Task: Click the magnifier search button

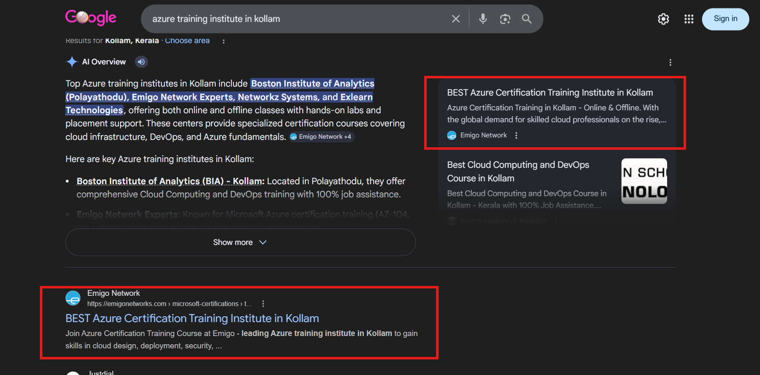Action: tap(527, 19)
